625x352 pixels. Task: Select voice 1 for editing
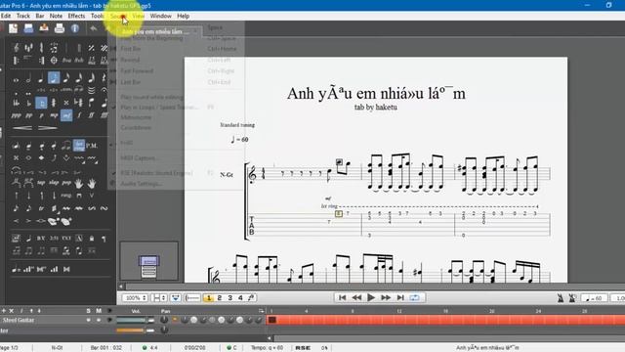[x=208, y=297]
